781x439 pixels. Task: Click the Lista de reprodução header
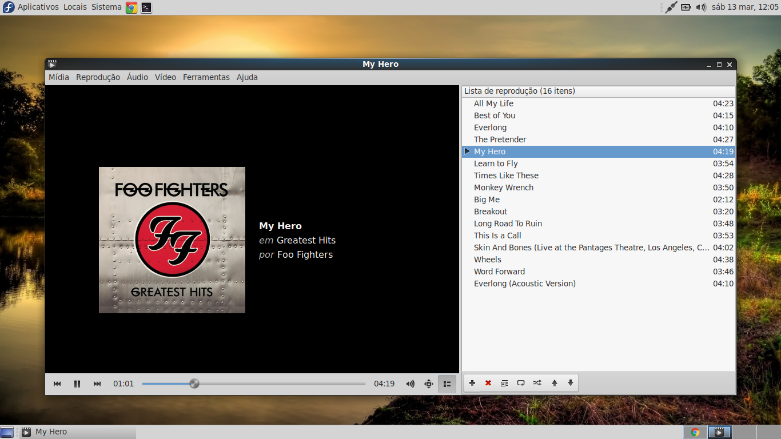click(599, 91)
